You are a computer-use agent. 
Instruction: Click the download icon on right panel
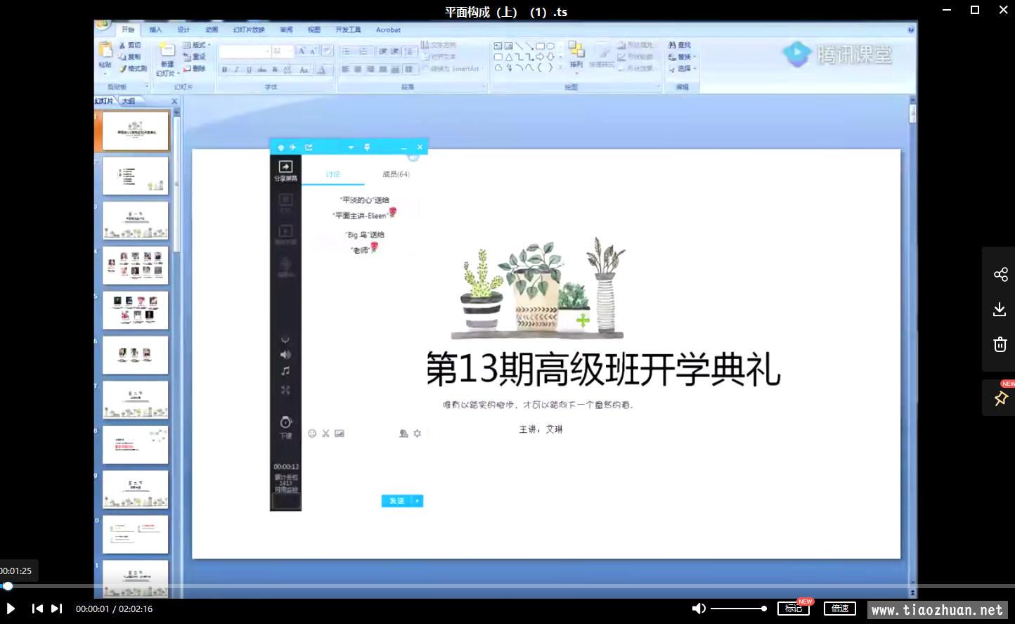[1000, 309]
